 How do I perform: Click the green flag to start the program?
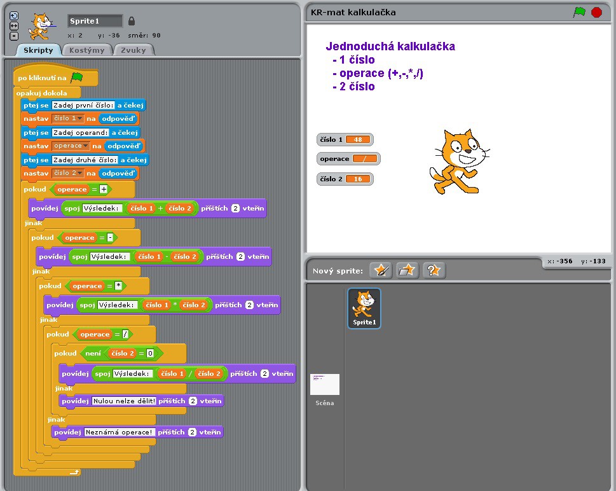[x=578, y=12]
